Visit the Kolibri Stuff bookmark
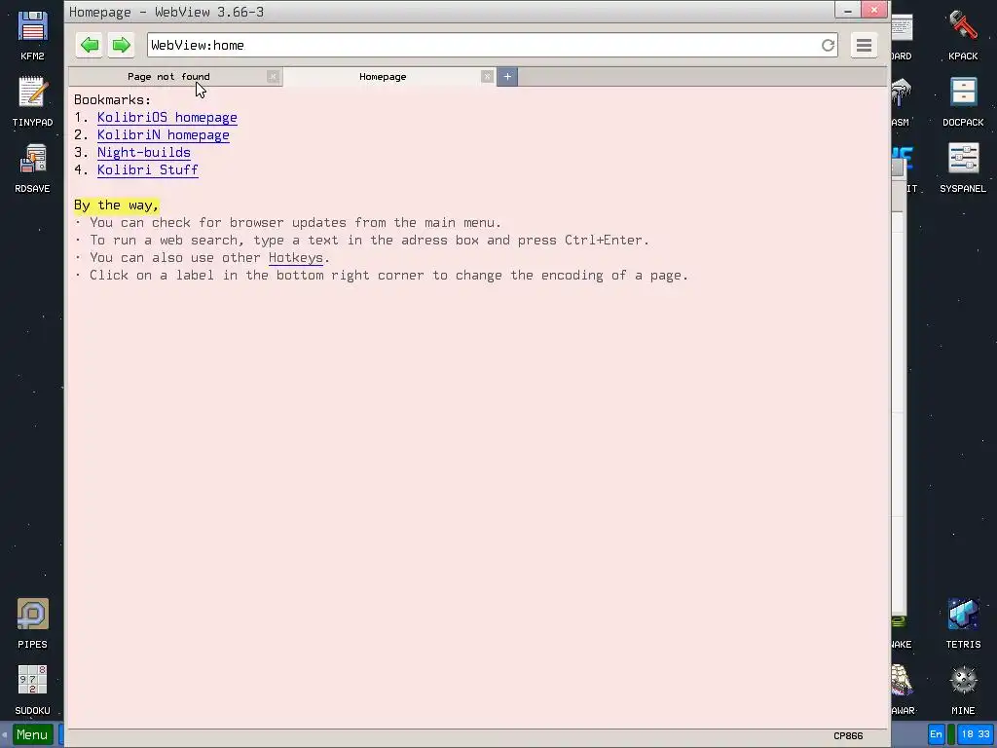This screenshot has width=997, height=748. (x=148, y=169)
